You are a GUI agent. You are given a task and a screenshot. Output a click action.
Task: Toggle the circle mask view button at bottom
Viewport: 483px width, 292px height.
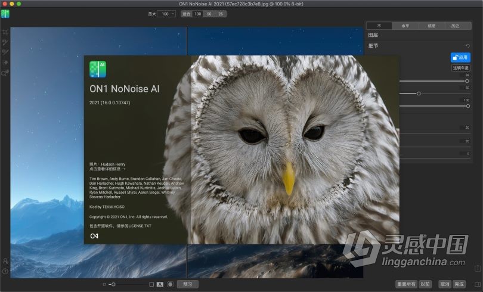[x=171, y=284]
